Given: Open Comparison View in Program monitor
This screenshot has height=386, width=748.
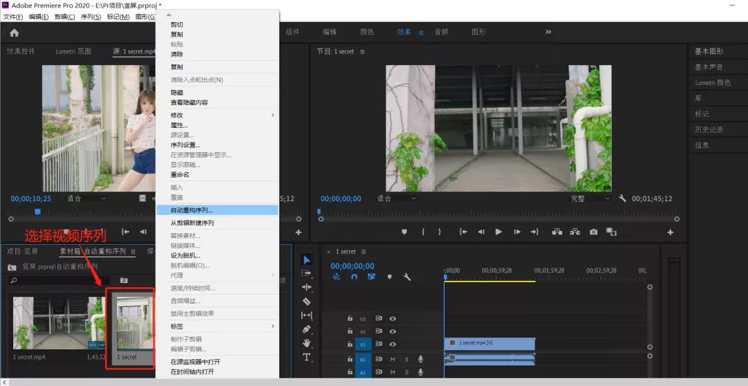Looking at the screenshot, I should point(611,232).
